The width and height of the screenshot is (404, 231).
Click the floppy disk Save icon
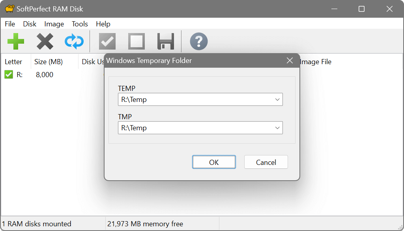point(166,41)
